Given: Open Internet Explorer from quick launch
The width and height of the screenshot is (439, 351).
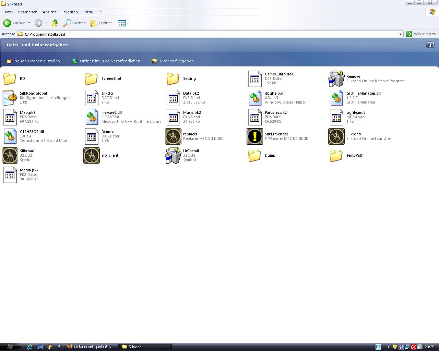Looking at the screenshot, I should (30, 347).
